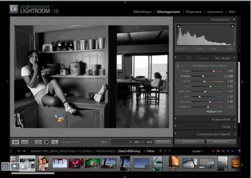Filter by purple color label
The image size is (251, 178).
click(x=233, y=151)
